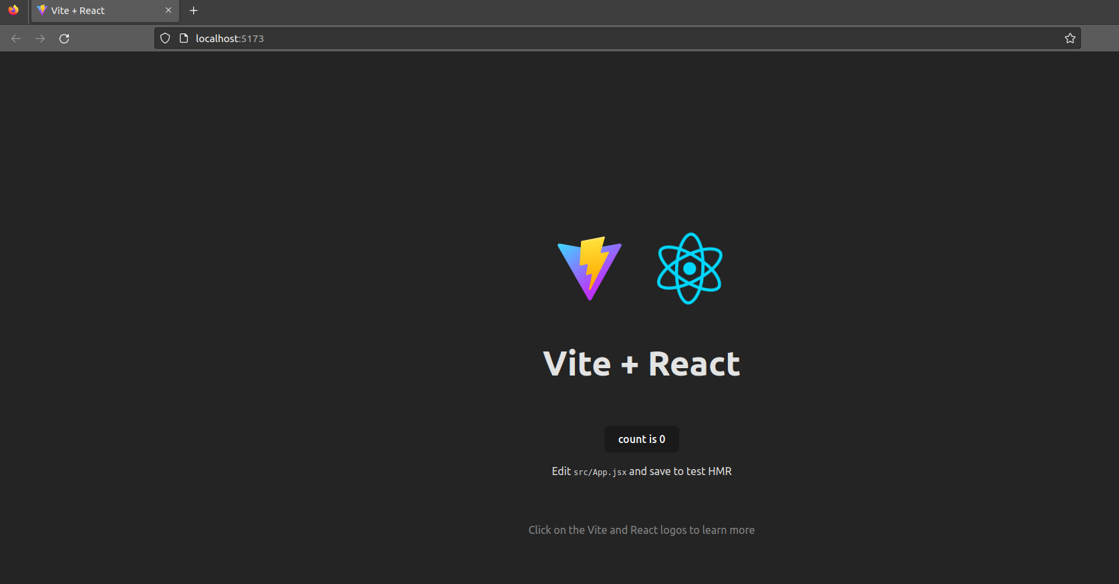Close the Vite + React tab
This screenshot has width=1119, height=584.
pyautogui.click(x=168, y=11)
